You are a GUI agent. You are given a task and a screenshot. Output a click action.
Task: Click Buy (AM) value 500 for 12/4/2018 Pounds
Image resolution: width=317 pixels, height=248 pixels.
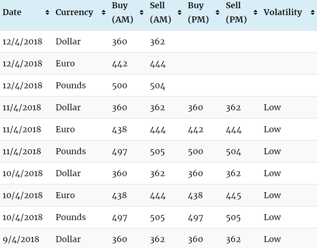119,86
